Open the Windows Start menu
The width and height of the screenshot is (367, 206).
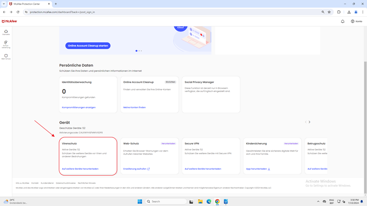140,201
